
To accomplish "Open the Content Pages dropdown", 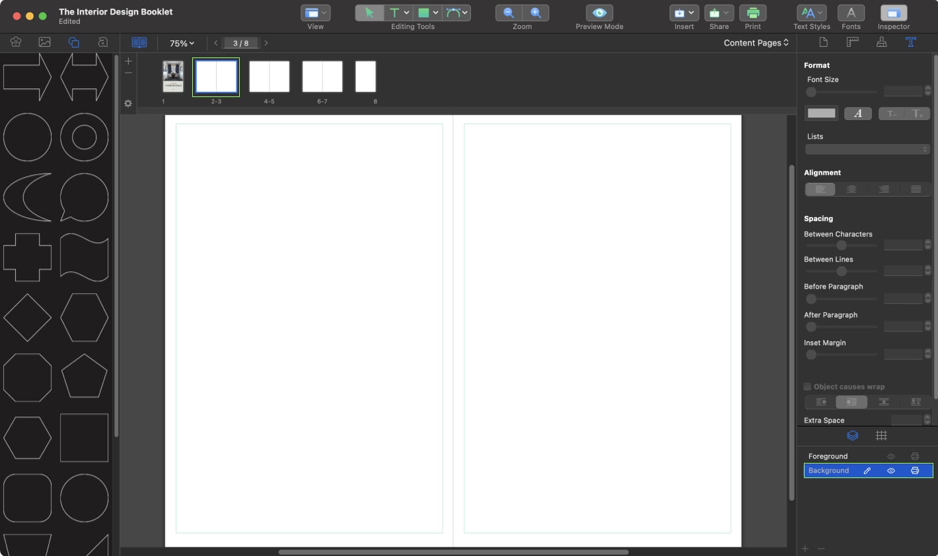I will [755, 42].
